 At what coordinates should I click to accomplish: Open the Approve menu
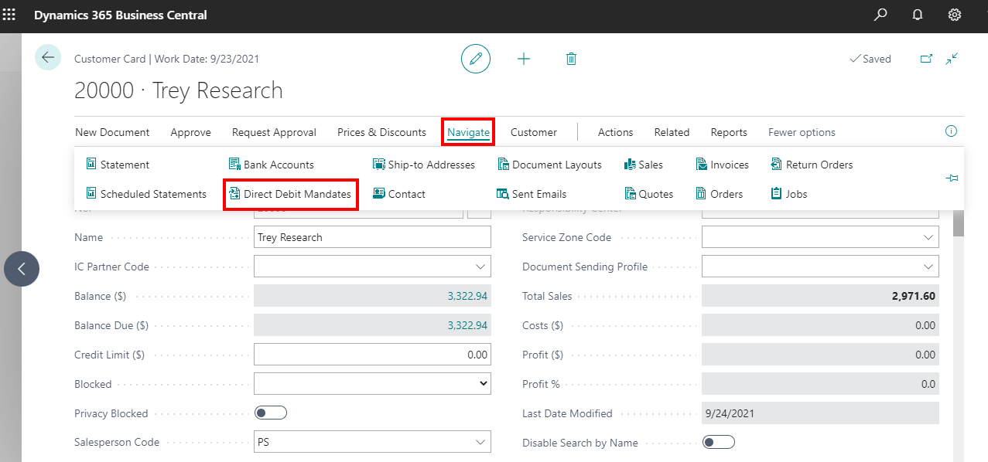click(x=190, y=132)
